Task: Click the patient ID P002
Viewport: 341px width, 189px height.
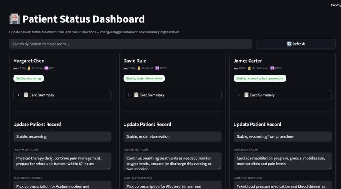Action: (x=163, y=68)
